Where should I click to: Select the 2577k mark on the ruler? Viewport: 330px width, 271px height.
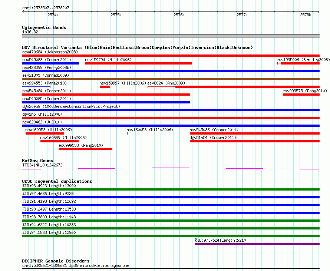click(242, 15)
